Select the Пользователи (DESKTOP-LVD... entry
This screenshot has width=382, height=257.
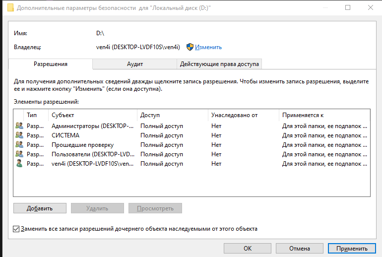[x=93, y=154]
